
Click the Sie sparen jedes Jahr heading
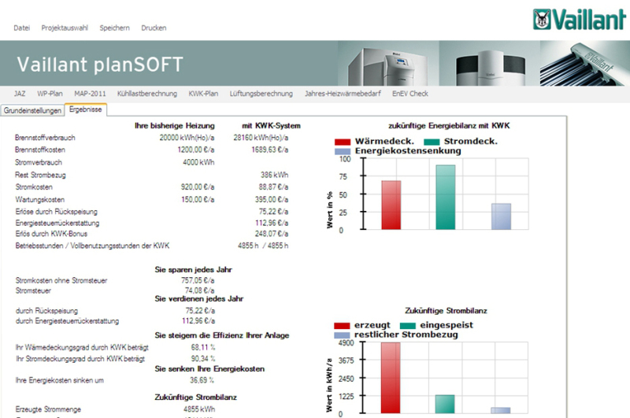pyautogui.click(x=193, y=270)
